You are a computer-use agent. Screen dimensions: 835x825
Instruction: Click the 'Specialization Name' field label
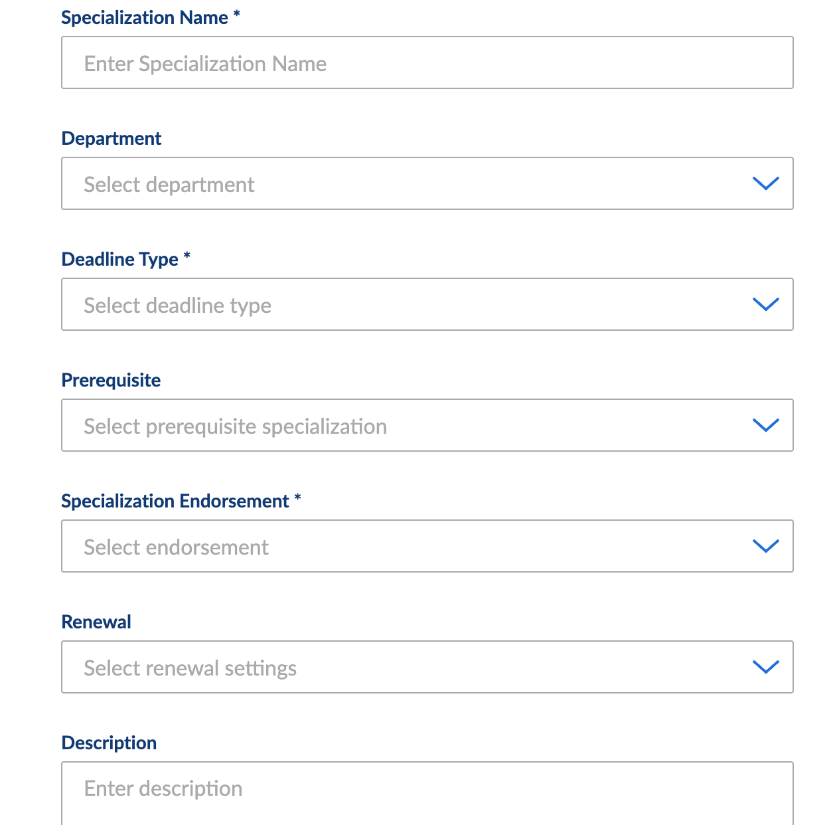pyautogui.click(x=145, y=18)
